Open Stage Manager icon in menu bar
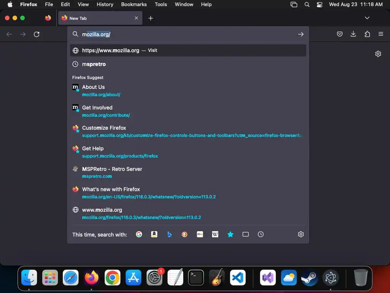 (x=294, y=5)
